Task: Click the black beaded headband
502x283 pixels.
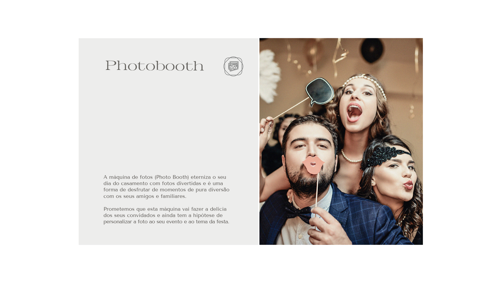Action: click(x=385, y=156)
